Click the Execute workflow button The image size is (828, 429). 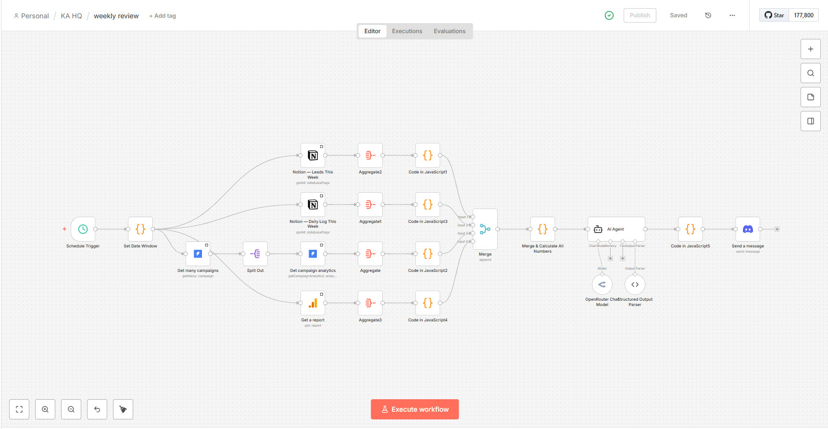click(414, 409)
